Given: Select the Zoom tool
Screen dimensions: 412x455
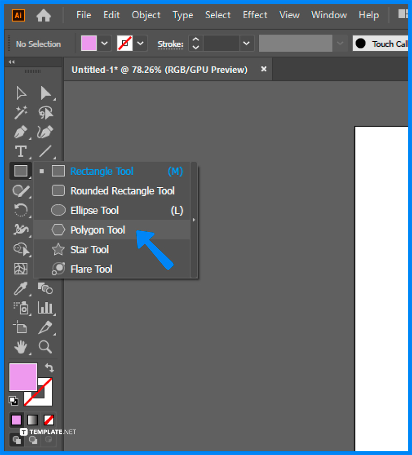Looking at the screenshot, I should [46, 347].
